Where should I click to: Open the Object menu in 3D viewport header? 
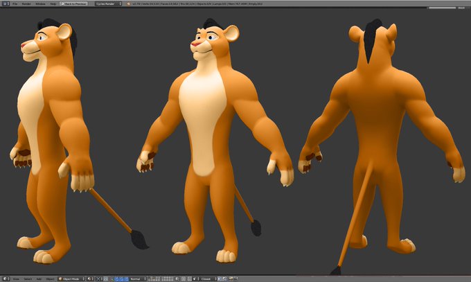tap(50, 279)
